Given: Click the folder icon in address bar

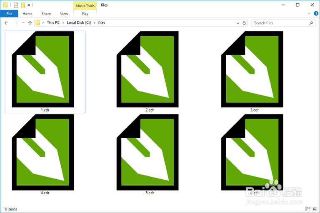Looking at the screenshot, I should [x=38, y=23].
